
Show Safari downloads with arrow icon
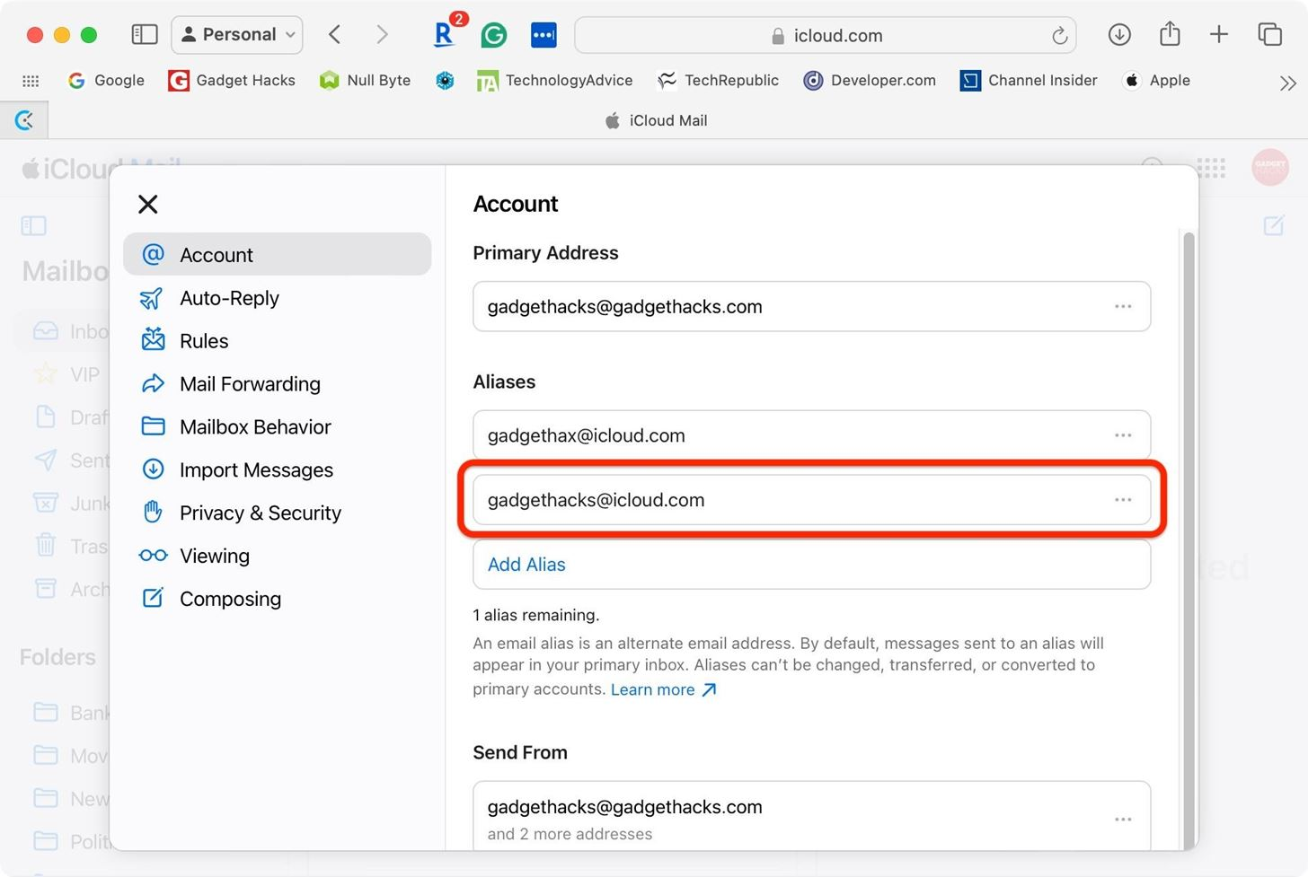(x=1119, y=34)
